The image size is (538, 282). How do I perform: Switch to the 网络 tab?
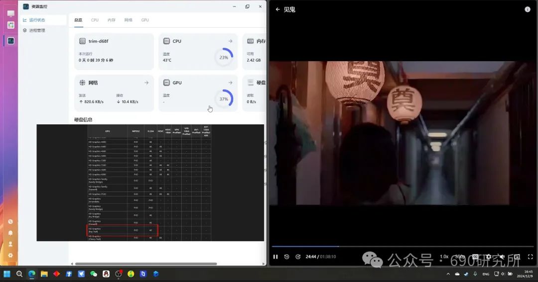point(129,20)
